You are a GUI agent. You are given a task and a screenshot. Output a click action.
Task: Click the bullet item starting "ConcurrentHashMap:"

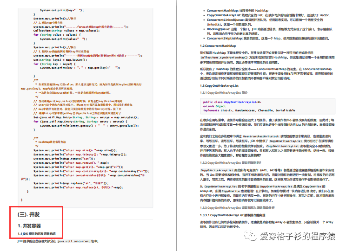click(x=238, y=10)
